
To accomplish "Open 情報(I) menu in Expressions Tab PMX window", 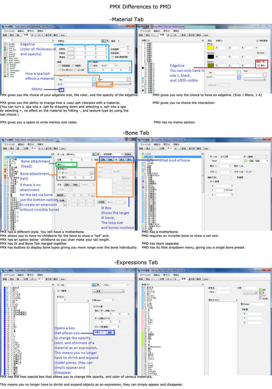I will pyautogui.click(x=40, y=275).
